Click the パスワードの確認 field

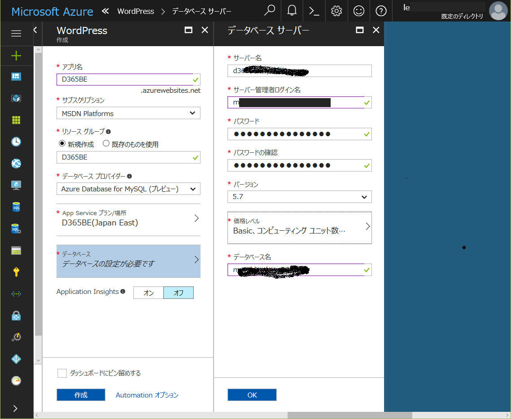(300, 165)
